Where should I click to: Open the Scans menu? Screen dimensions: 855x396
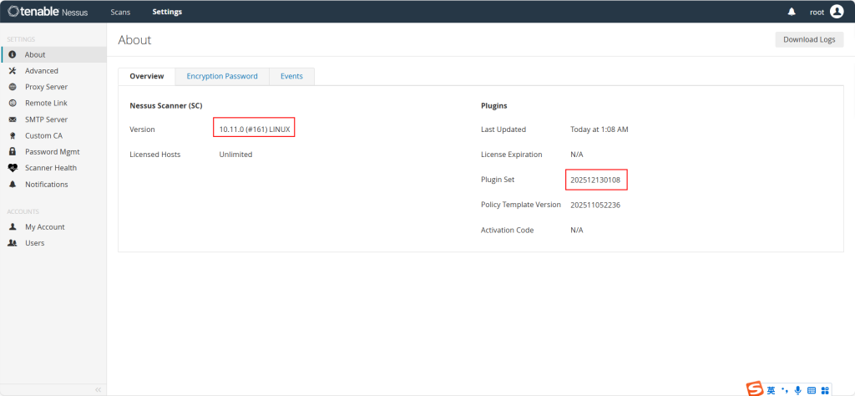120,12
